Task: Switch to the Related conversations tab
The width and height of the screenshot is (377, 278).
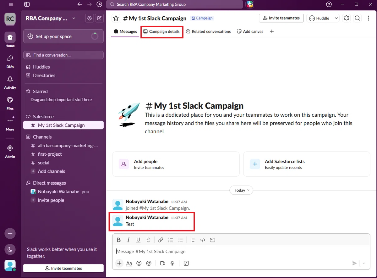Action: tap(208, 31)
